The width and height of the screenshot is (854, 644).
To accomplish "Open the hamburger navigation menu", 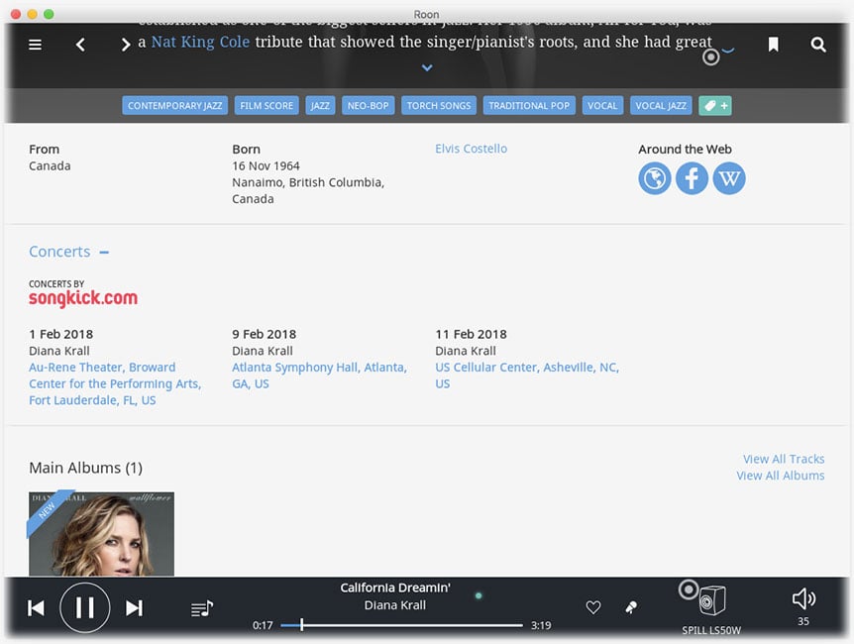I will [x=36, y=45].
